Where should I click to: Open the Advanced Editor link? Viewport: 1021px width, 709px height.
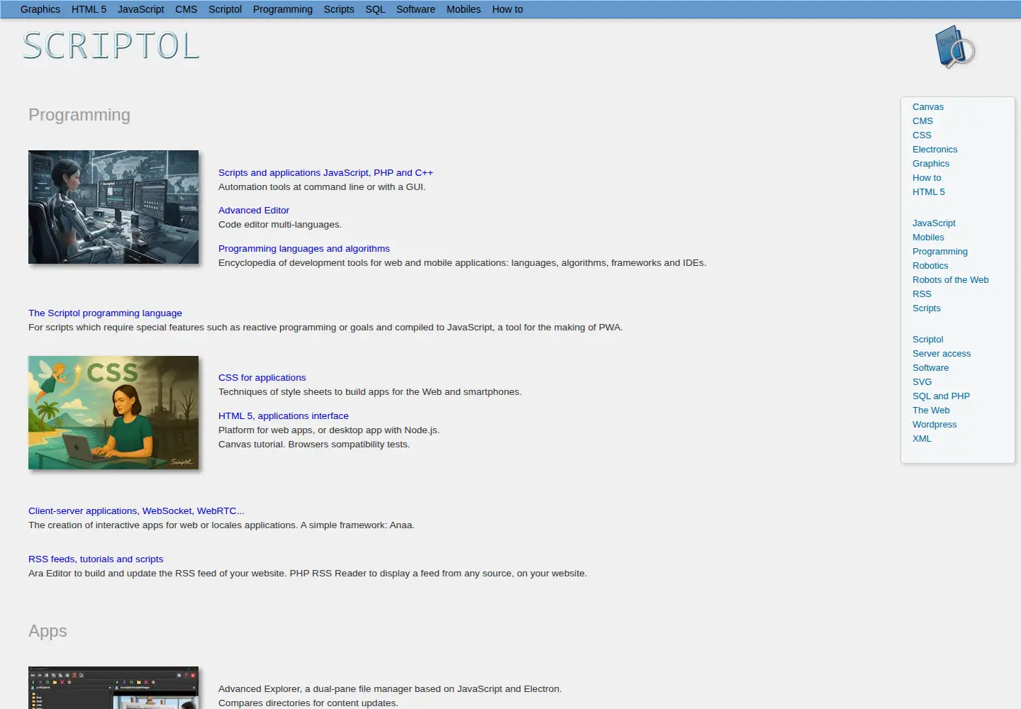point(254,210)
